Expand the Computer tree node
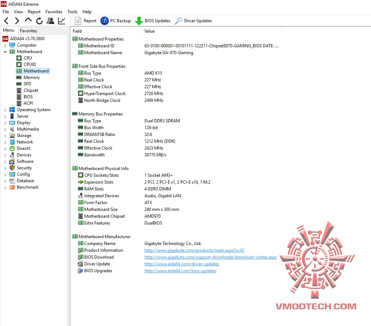Screen dimensions: 371x326 click(x=5, y=45)
